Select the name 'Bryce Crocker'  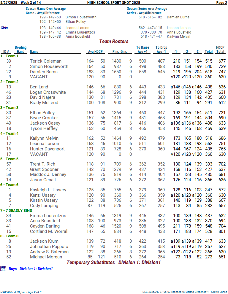click(x=44, y=118)
